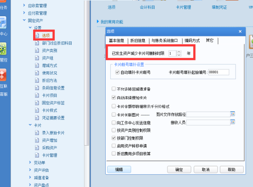Toggle 按部门控制权限 checkbox
The image size is (253, 187).
click(x=114, y=138)
